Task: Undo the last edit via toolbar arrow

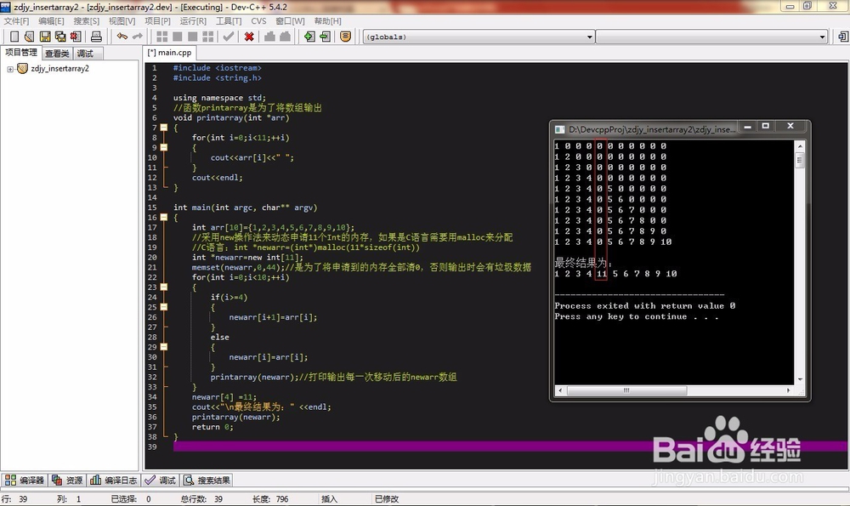Action: tap(122, 37)
